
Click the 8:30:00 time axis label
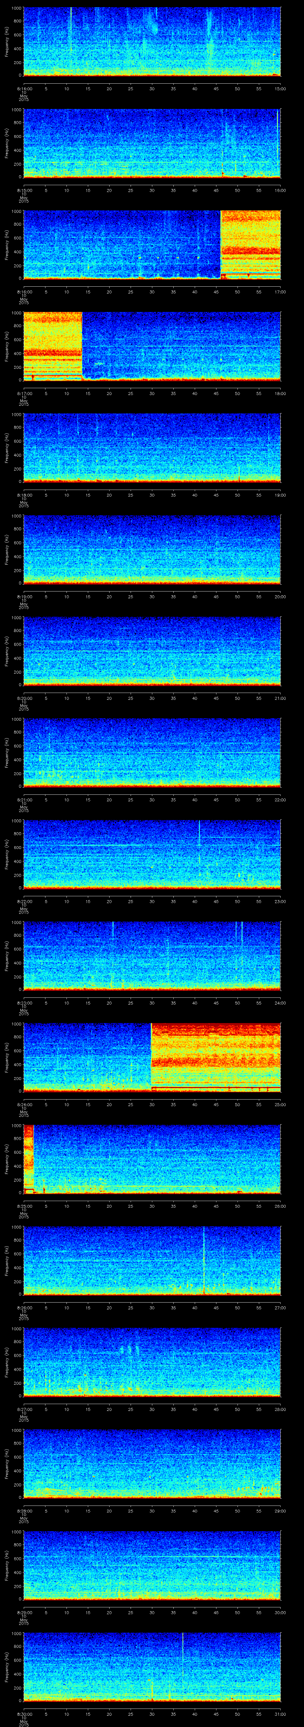(x=24, y=1714)
